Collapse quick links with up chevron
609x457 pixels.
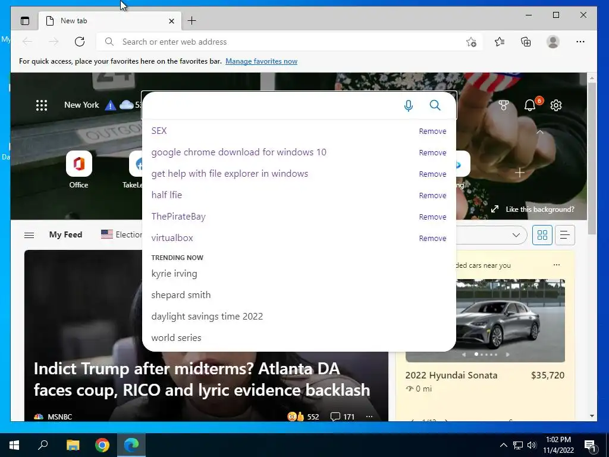540,132
